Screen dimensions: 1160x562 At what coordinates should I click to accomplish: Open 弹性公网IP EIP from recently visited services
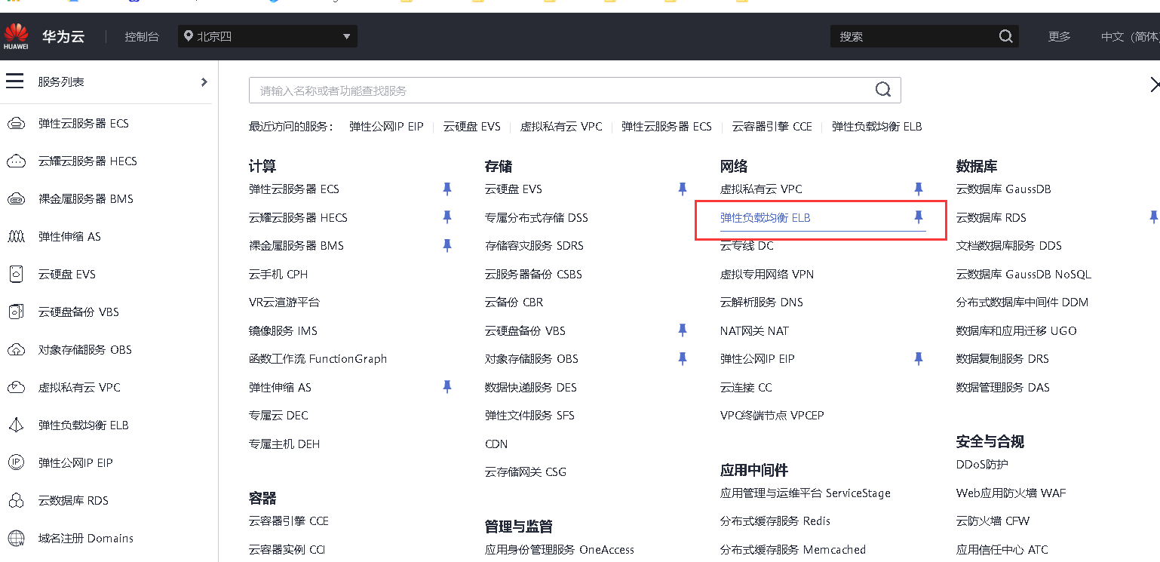click(x=386, y=127)
